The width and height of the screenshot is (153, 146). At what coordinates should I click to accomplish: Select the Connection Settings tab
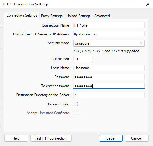pos(22,16)
